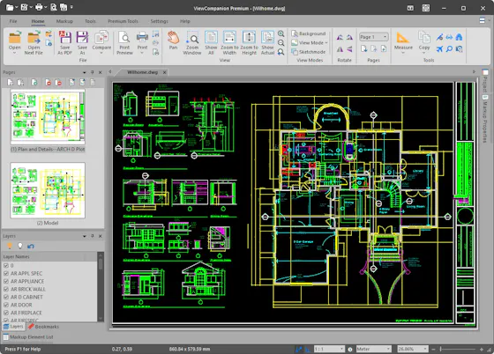Expand the Meter units dropdown
Screen dimensions: 494x354
pyautogui.click(x=373, y=349)
